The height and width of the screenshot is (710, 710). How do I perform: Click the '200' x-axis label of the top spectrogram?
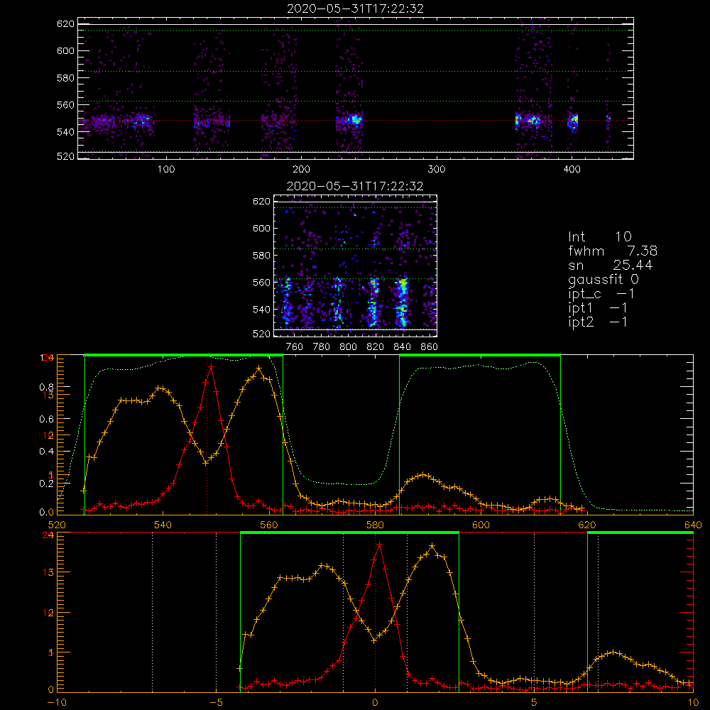tap(301, 170)
